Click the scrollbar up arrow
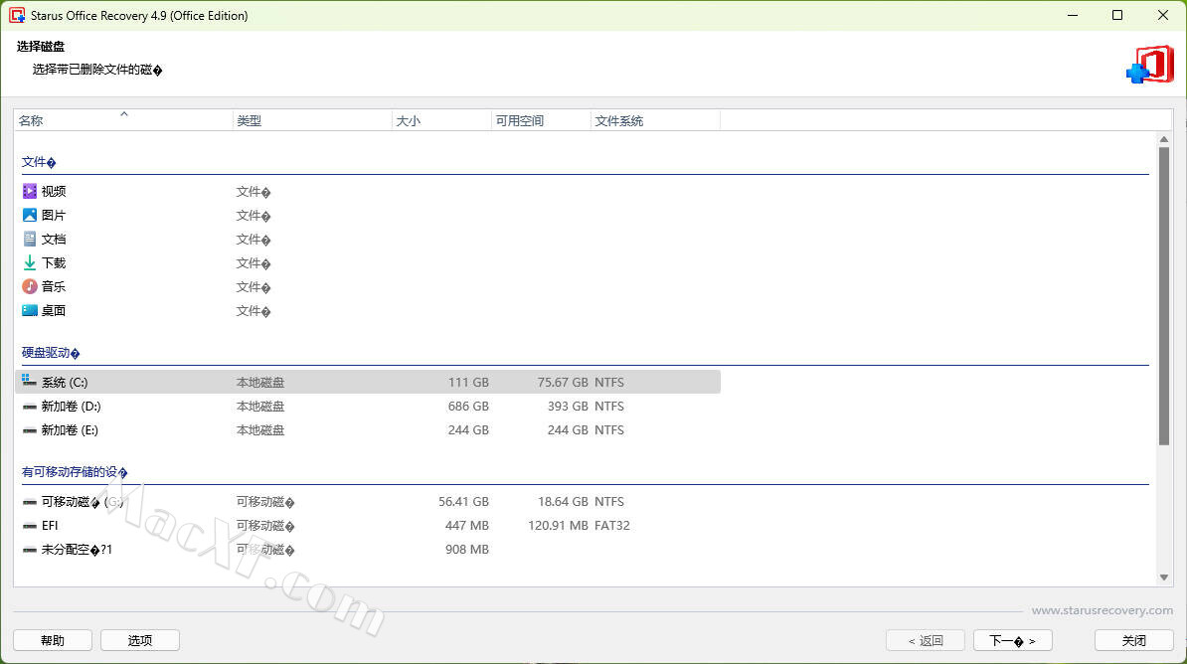 [1164, 139]
